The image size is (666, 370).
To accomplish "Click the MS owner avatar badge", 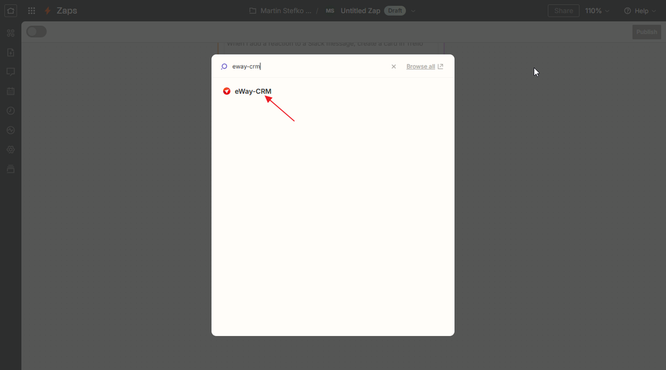I will [330, 11].
